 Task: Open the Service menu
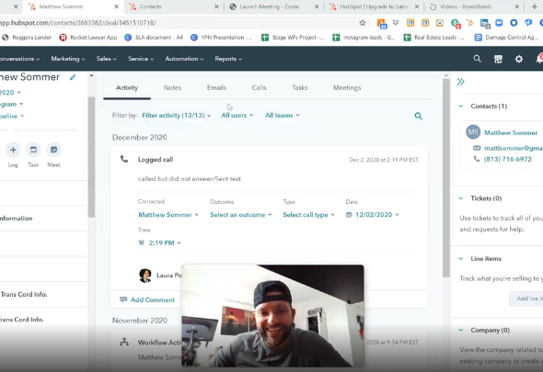pyautogui.click(x=141, y=59)
